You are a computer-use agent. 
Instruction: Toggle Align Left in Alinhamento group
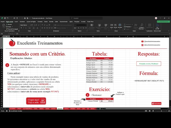(42, 28)
